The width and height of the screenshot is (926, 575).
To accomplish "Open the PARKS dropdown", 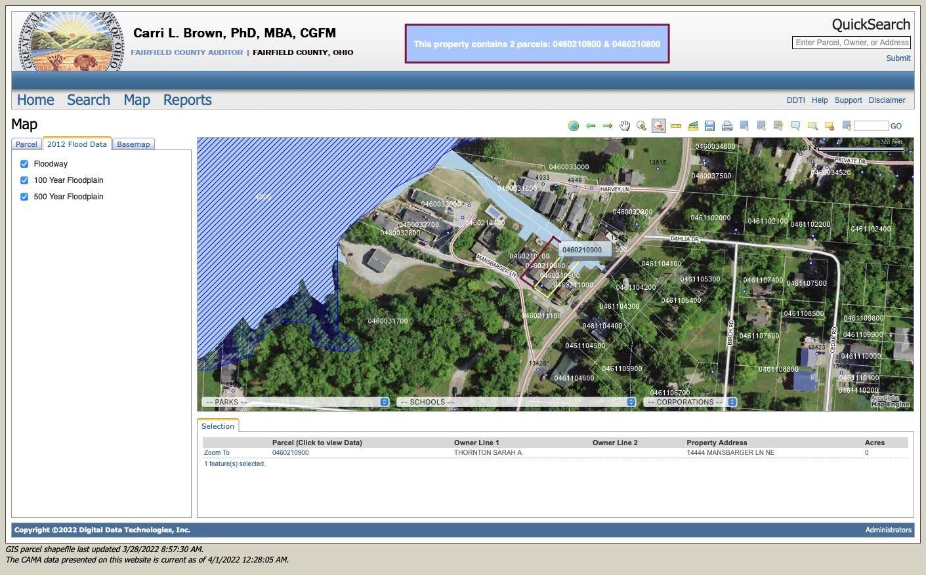I will click(296, 402).
